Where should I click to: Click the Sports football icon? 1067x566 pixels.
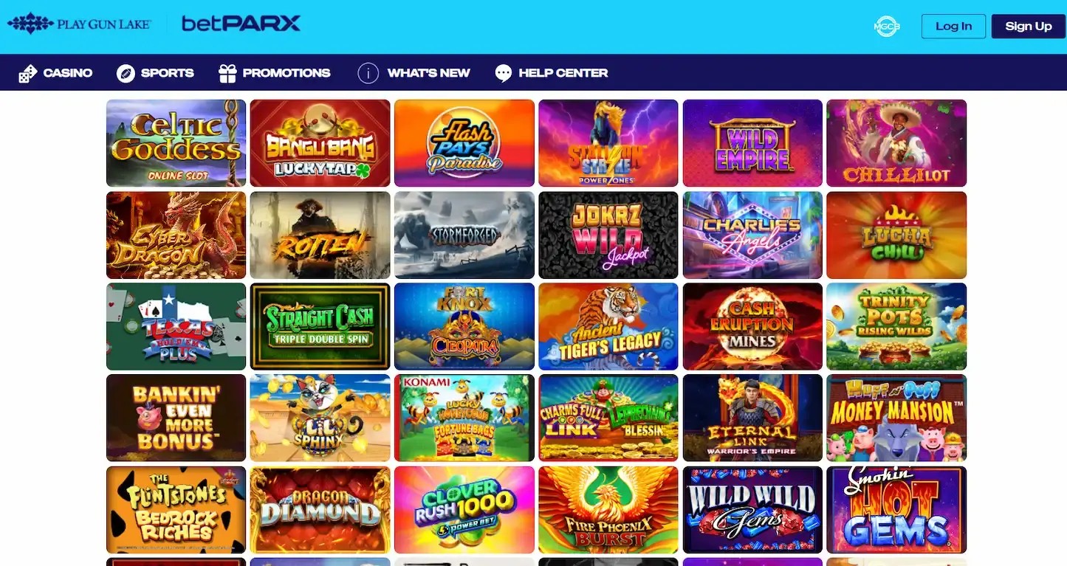click(x=126, y=73)
